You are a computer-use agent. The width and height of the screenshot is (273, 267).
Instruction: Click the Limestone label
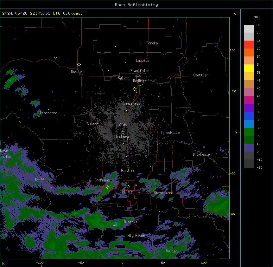click(48, 113)
